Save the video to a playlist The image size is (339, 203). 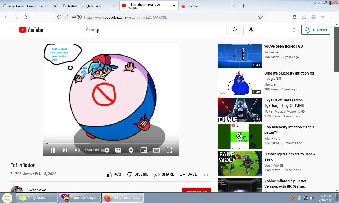[x=189, y=174]
